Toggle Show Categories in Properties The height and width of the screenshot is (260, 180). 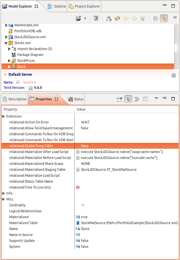128,99
